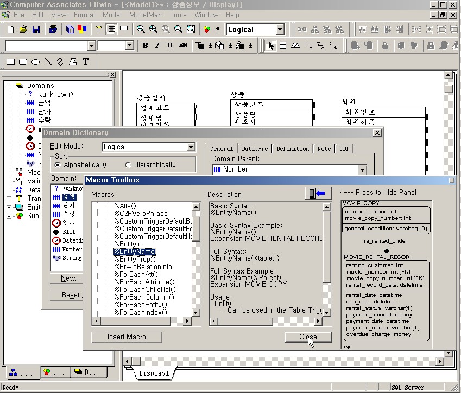The width and height of the screenshot is (461, 393).
Task: Click diagram canvas scroll up arrow
Action: click(x=448, y=75)
